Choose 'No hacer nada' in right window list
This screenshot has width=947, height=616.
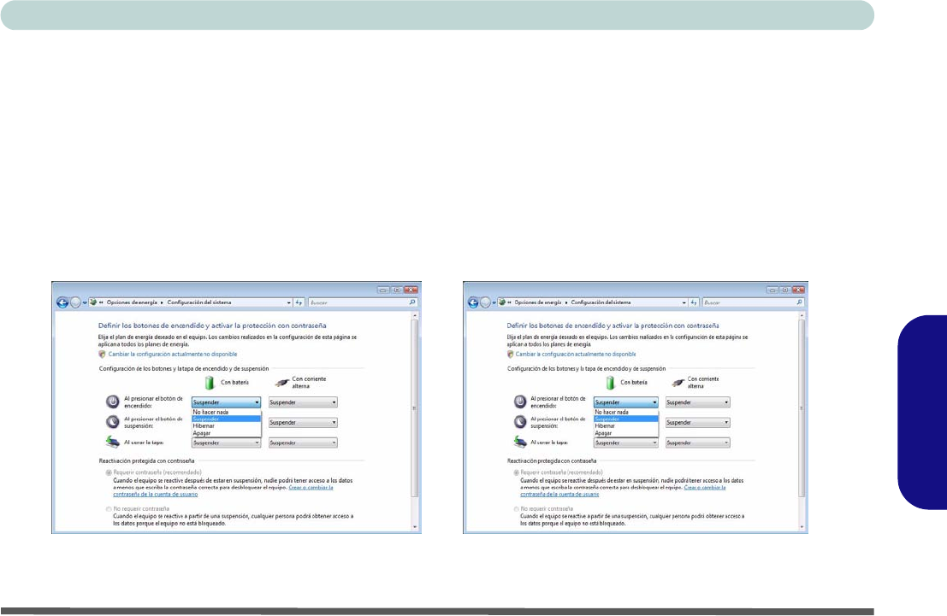point(625,412)
